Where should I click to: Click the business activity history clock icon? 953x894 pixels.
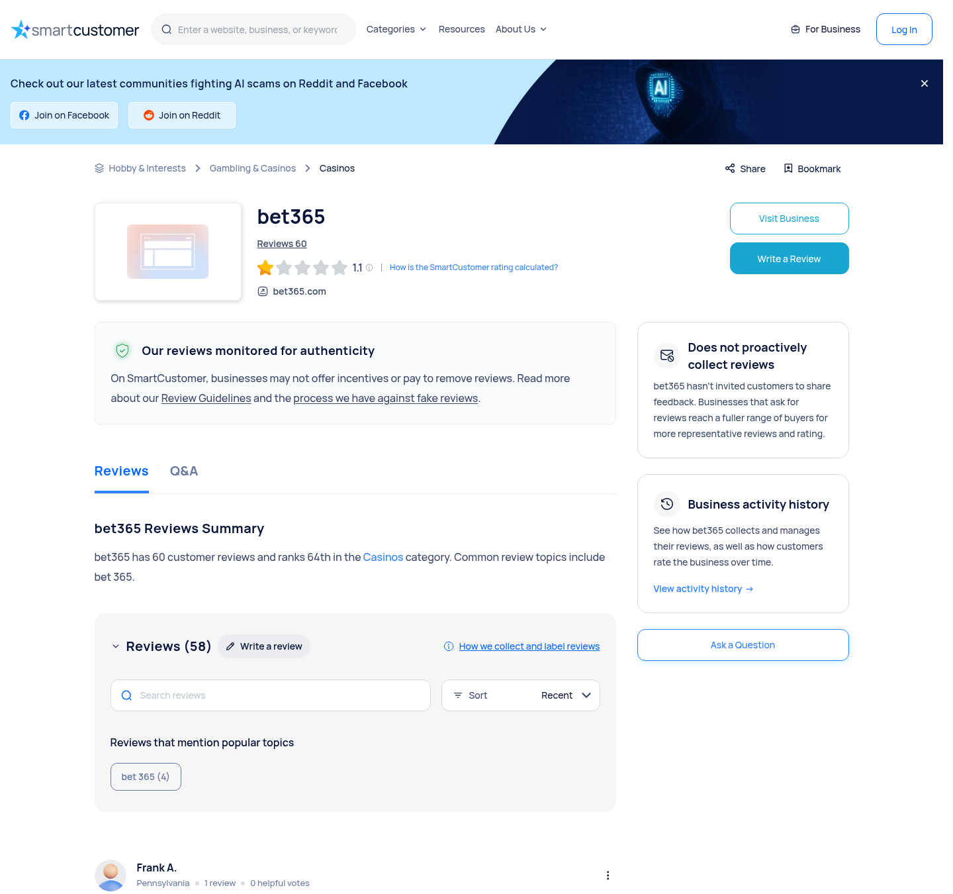[x=667, y=504]
